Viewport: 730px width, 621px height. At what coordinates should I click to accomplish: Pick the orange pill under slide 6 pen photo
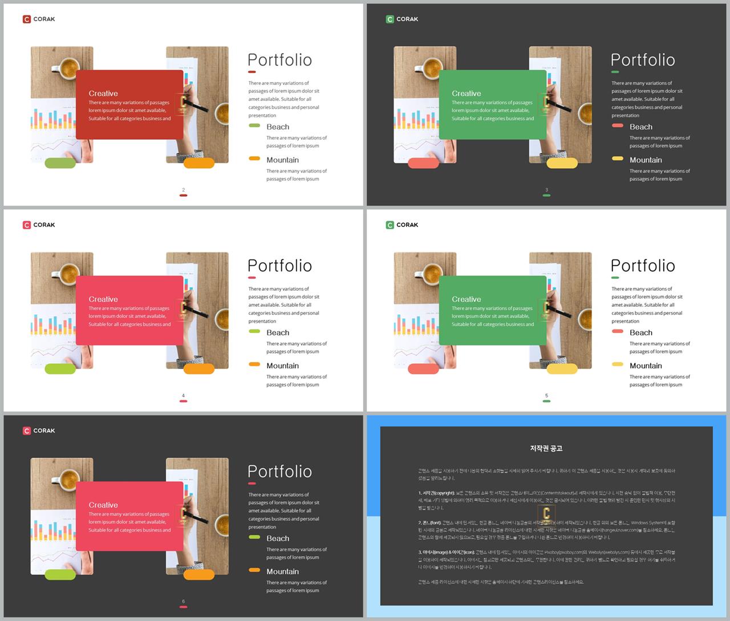pos(199,575)
